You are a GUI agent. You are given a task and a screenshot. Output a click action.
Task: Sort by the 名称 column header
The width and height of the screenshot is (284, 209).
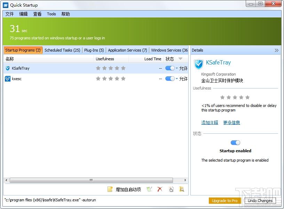[48, 59]
